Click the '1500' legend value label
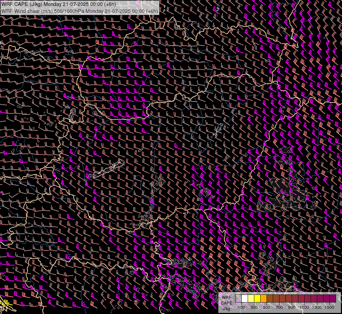The width and height of the screenshot is (342, 314). [x=329, y=307]
